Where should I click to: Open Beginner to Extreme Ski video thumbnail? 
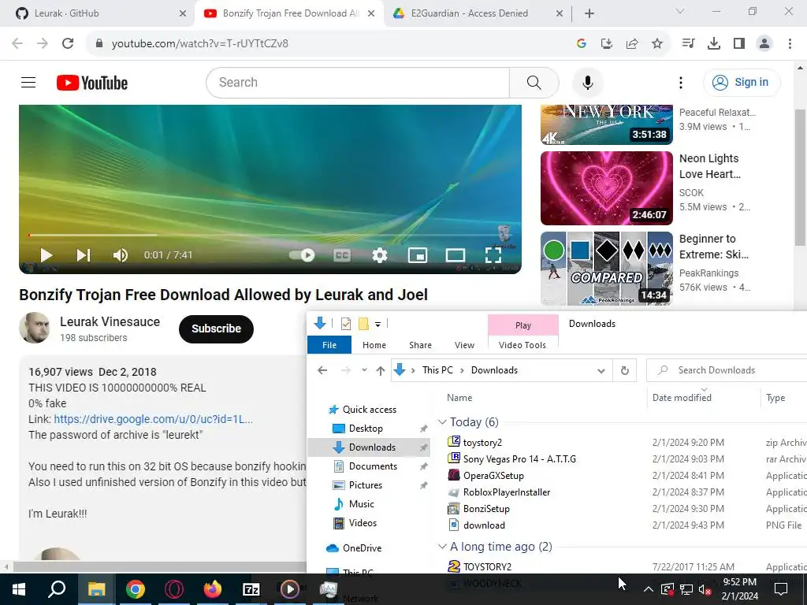(x=606, y=268)
